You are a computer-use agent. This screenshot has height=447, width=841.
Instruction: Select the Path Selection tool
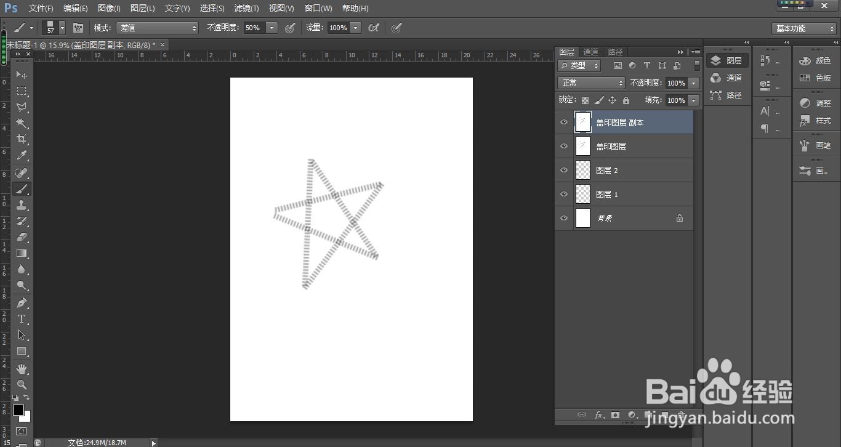click(x=22, y=335)
